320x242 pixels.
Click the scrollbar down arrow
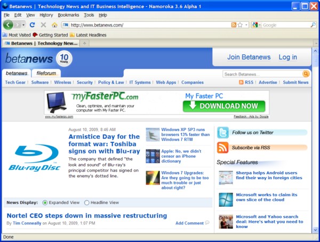[315, 230]
